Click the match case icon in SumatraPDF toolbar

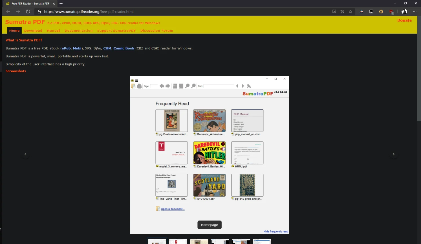coord(249,86)
